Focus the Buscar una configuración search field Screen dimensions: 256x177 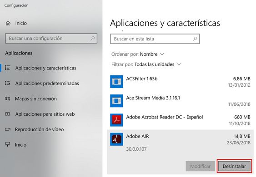pyautogui.click(x=51, y=39)
